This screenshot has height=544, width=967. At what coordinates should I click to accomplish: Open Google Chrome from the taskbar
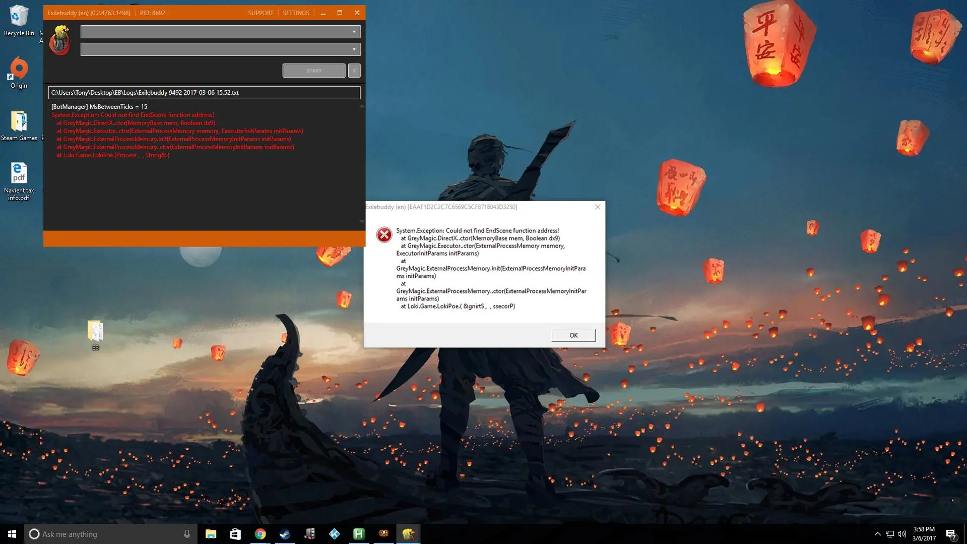260,534
